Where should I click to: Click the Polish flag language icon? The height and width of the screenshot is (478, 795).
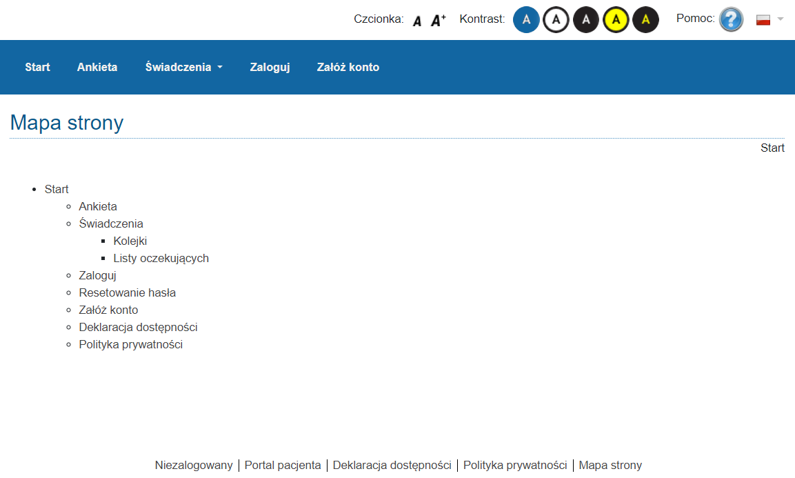[x=763, y=19]
